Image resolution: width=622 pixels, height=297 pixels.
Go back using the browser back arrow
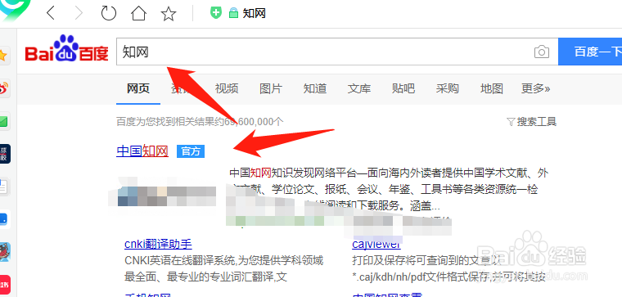tap(51, 13)
